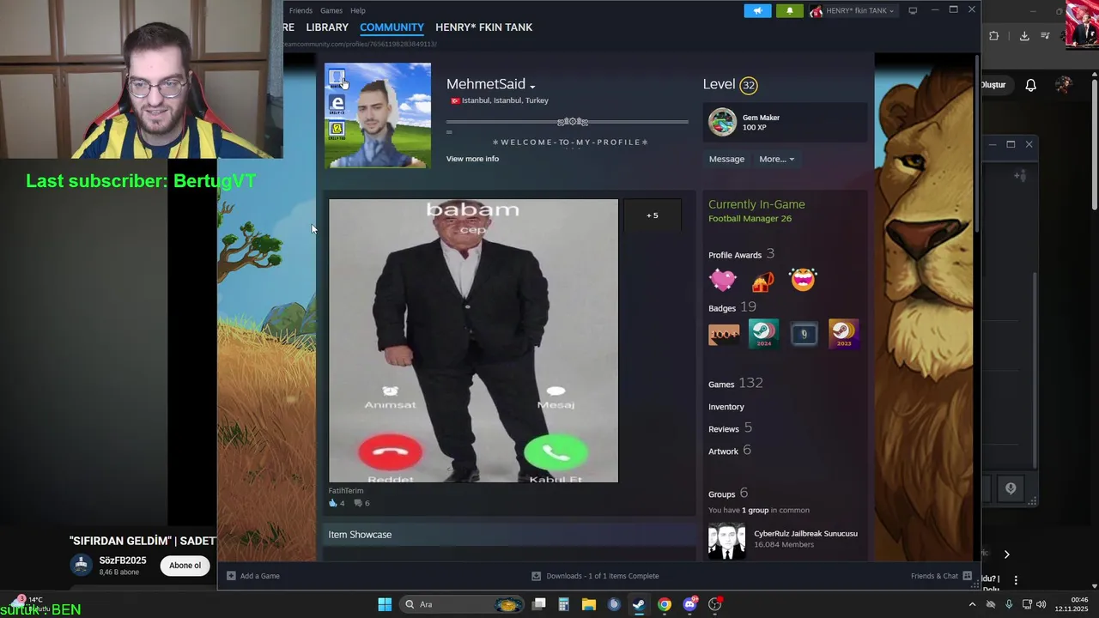
Task: Open the Badges list link
Action: [722, 308]
